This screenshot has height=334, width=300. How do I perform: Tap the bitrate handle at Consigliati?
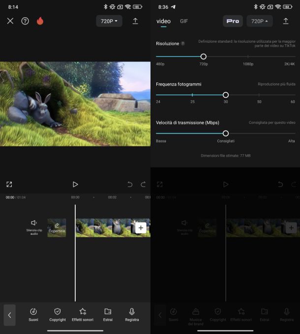click(226, 133)
